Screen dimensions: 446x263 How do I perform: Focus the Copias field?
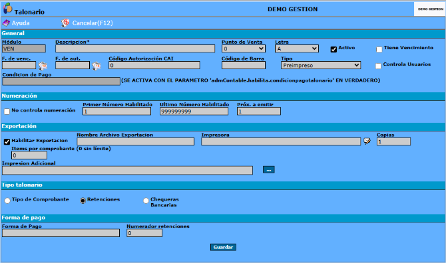(x=393, y=141)
